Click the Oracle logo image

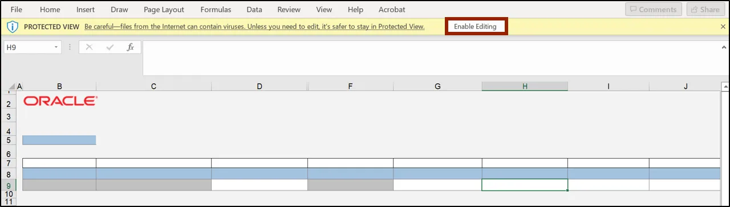pos(60,101)
